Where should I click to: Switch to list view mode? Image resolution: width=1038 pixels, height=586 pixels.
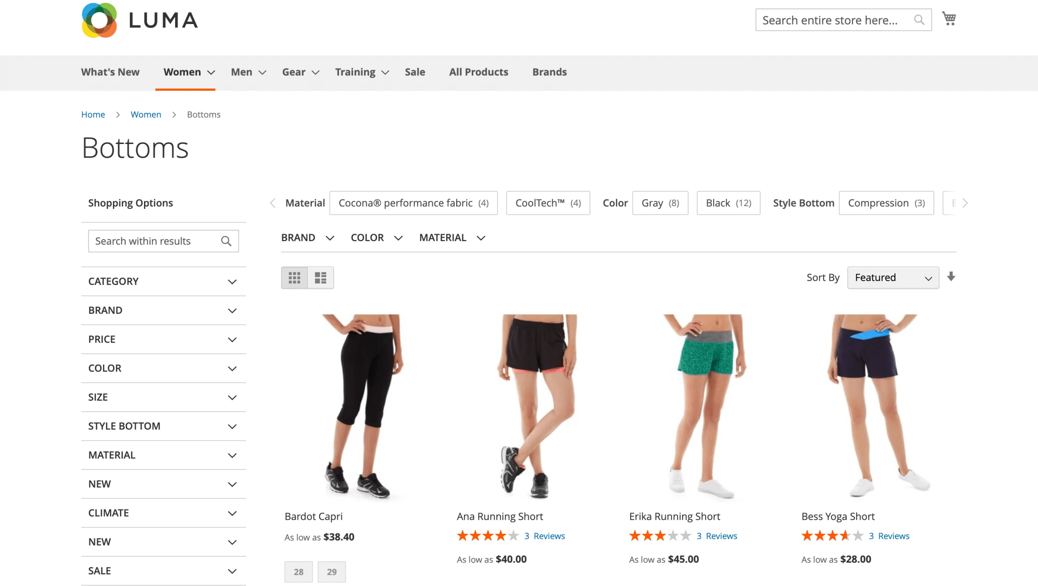[321, 278]
